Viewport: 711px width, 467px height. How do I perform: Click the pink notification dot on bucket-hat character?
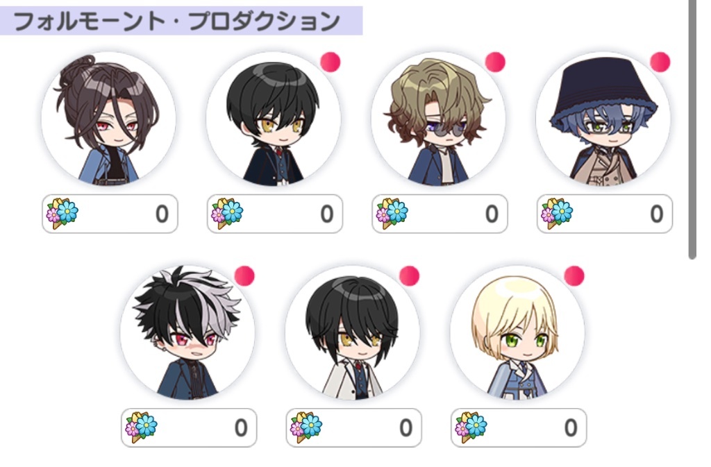click(660, 62)
